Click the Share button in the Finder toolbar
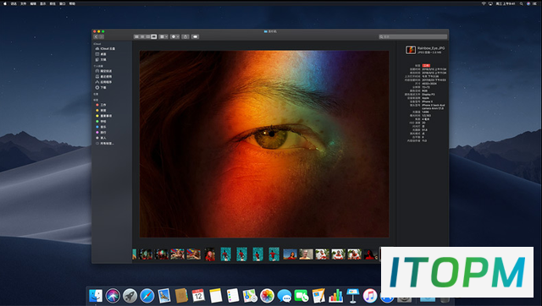The image size is (542, 306). click(185, 36)
